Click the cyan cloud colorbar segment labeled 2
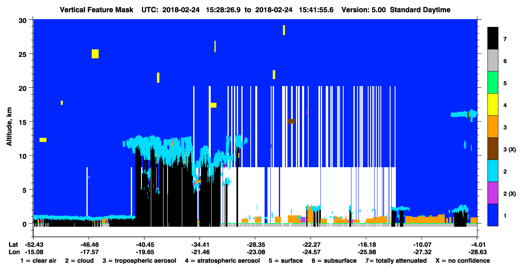Image resolution: width=530 pixels, height=272 pixels. click(x=493, y=171)
